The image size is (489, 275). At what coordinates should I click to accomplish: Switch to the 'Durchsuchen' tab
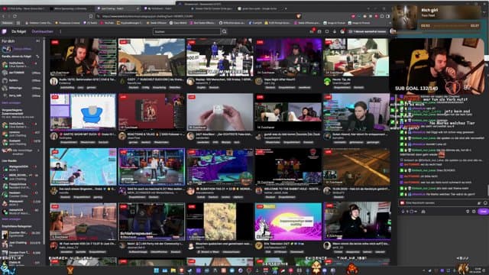click(43, 31)
